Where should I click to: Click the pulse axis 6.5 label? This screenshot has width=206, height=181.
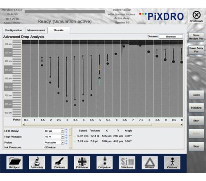pyautogui.click(x=124, y=120)
